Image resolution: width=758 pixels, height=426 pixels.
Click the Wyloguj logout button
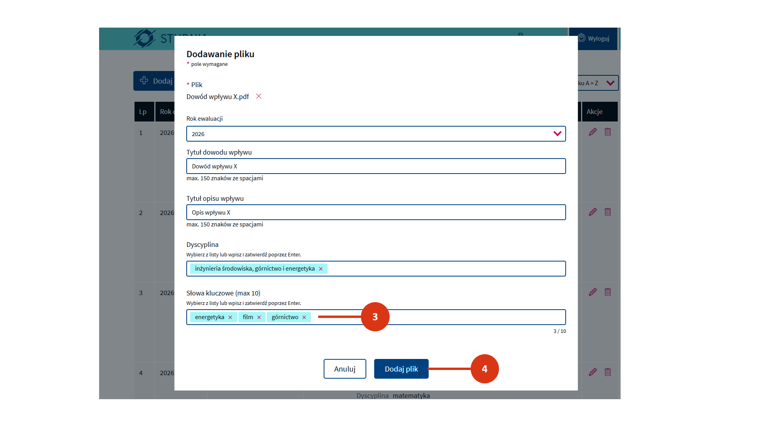coord(593,39)
